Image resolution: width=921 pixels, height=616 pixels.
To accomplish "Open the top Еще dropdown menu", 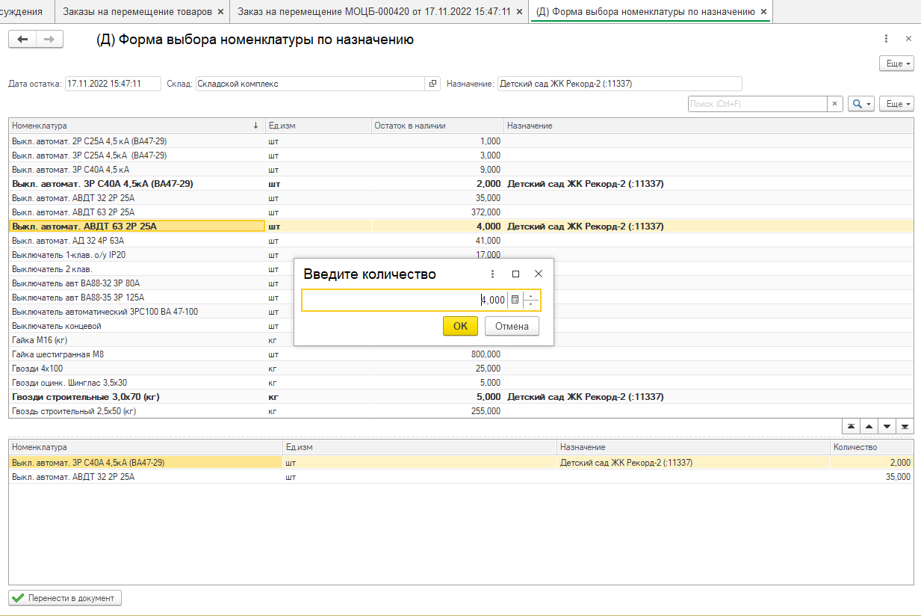I will coord(897,64).
